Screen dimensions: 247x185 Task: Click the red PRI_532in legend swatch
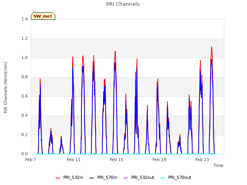[58, 178]
